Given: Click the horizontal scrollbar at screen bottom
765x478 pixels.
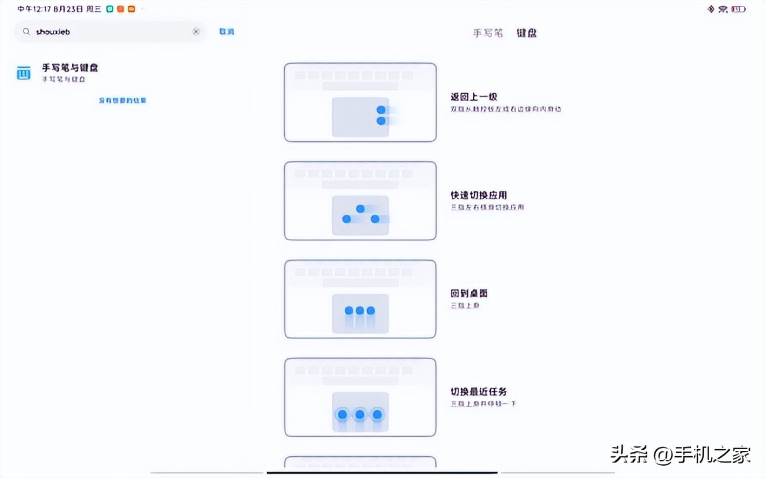Looking at the screenshot, I should (382, 470).
